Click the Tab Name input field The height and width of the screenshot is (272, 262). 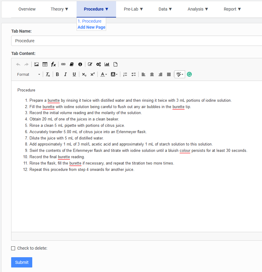(x=137, y=41)
